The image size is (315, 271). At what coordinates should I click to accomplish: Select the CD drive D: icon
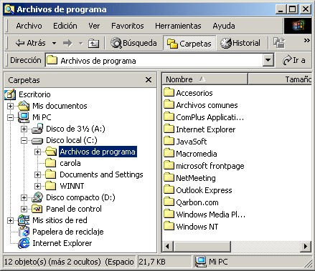coord(37,197)
